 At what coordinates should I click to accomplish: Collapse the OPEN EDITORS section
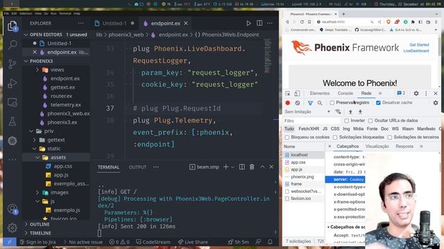tap(26, 35)
